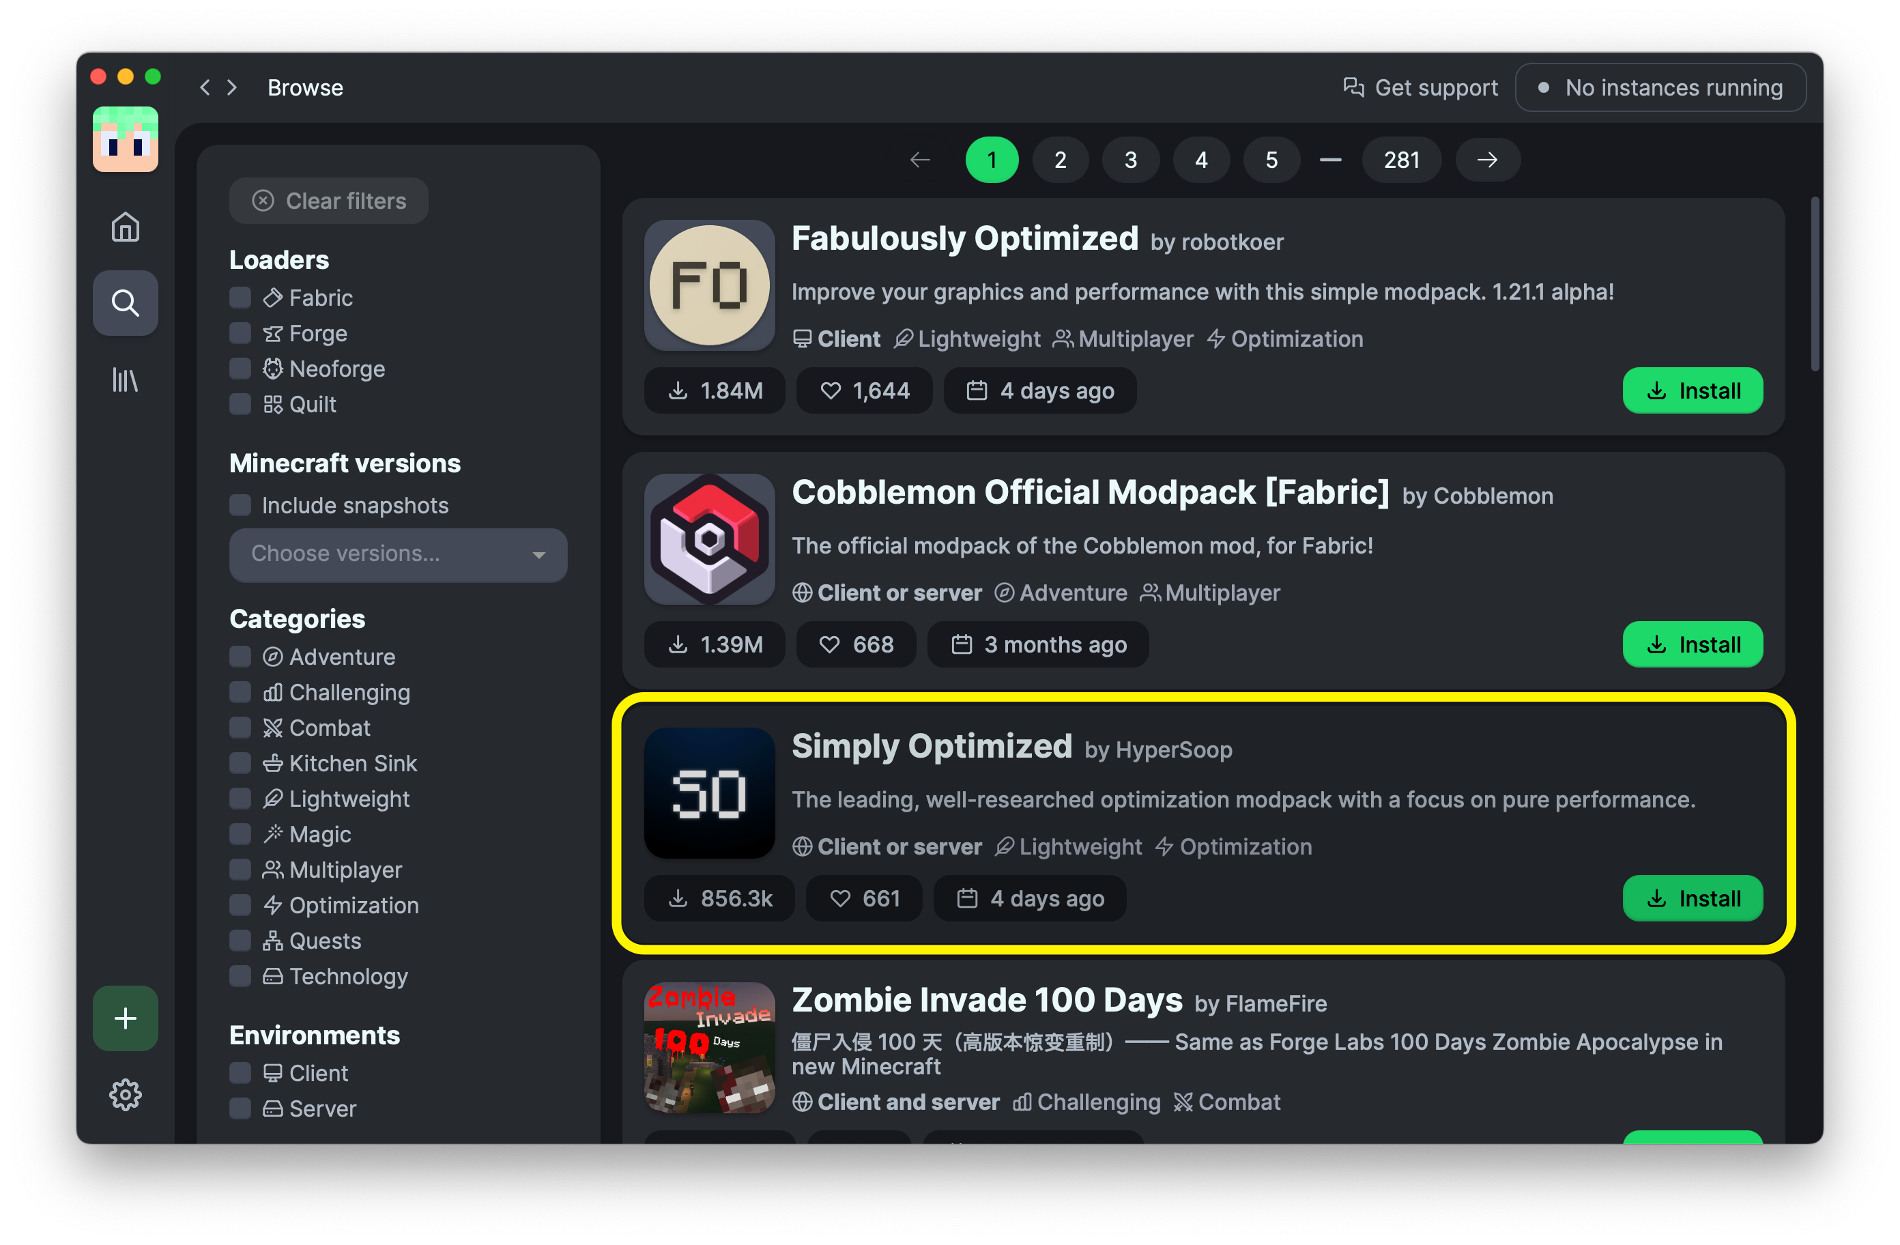Image resolution: width=1900 pixels, height=1245 pixels.
Task: Open Zombie Invade 100 Days title
Action: point(987,1001)
